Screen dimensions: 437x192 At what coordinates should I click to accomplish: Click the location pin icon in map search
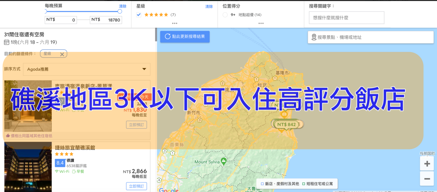[314, 37]
